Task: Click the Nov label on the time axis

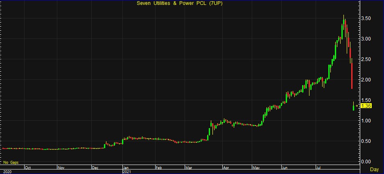Action: (x=61, y=168)
